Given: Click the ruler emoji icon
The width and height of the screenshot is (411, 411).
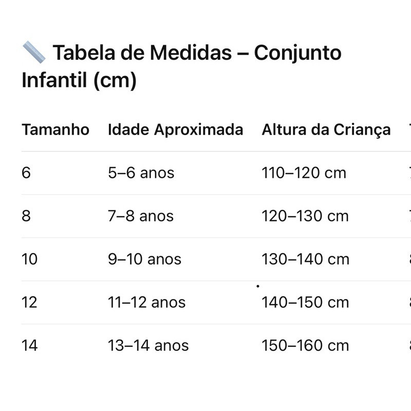Looking at the screenshot, I should 34,52.
